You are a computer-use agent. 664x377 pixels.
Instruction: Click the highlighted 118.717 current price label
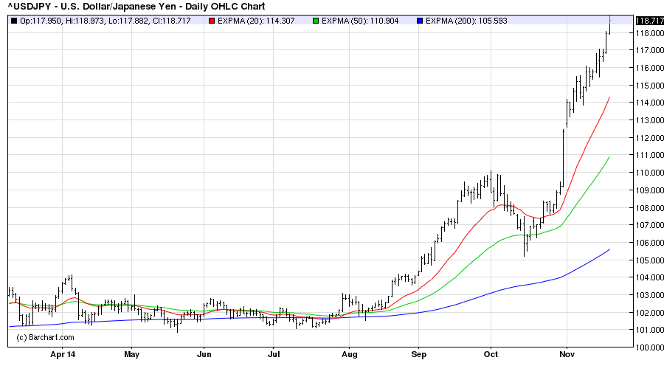click(x=646, y=21)
